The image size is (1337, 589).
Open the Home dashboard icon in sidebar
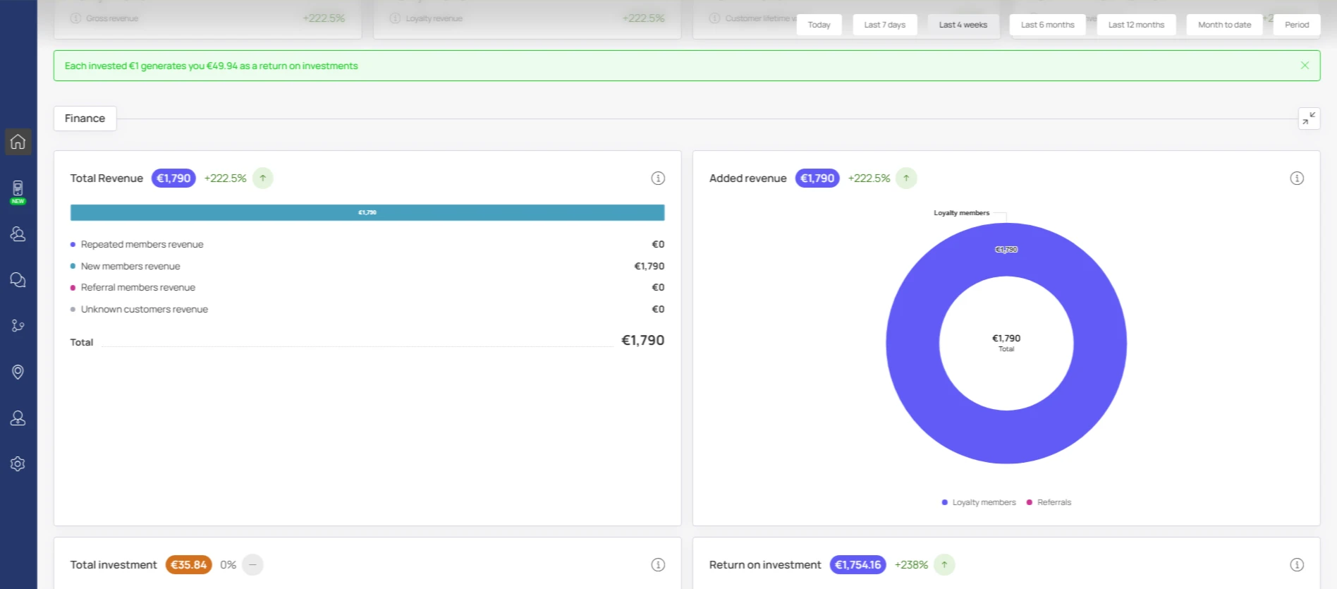pos(18,142)
